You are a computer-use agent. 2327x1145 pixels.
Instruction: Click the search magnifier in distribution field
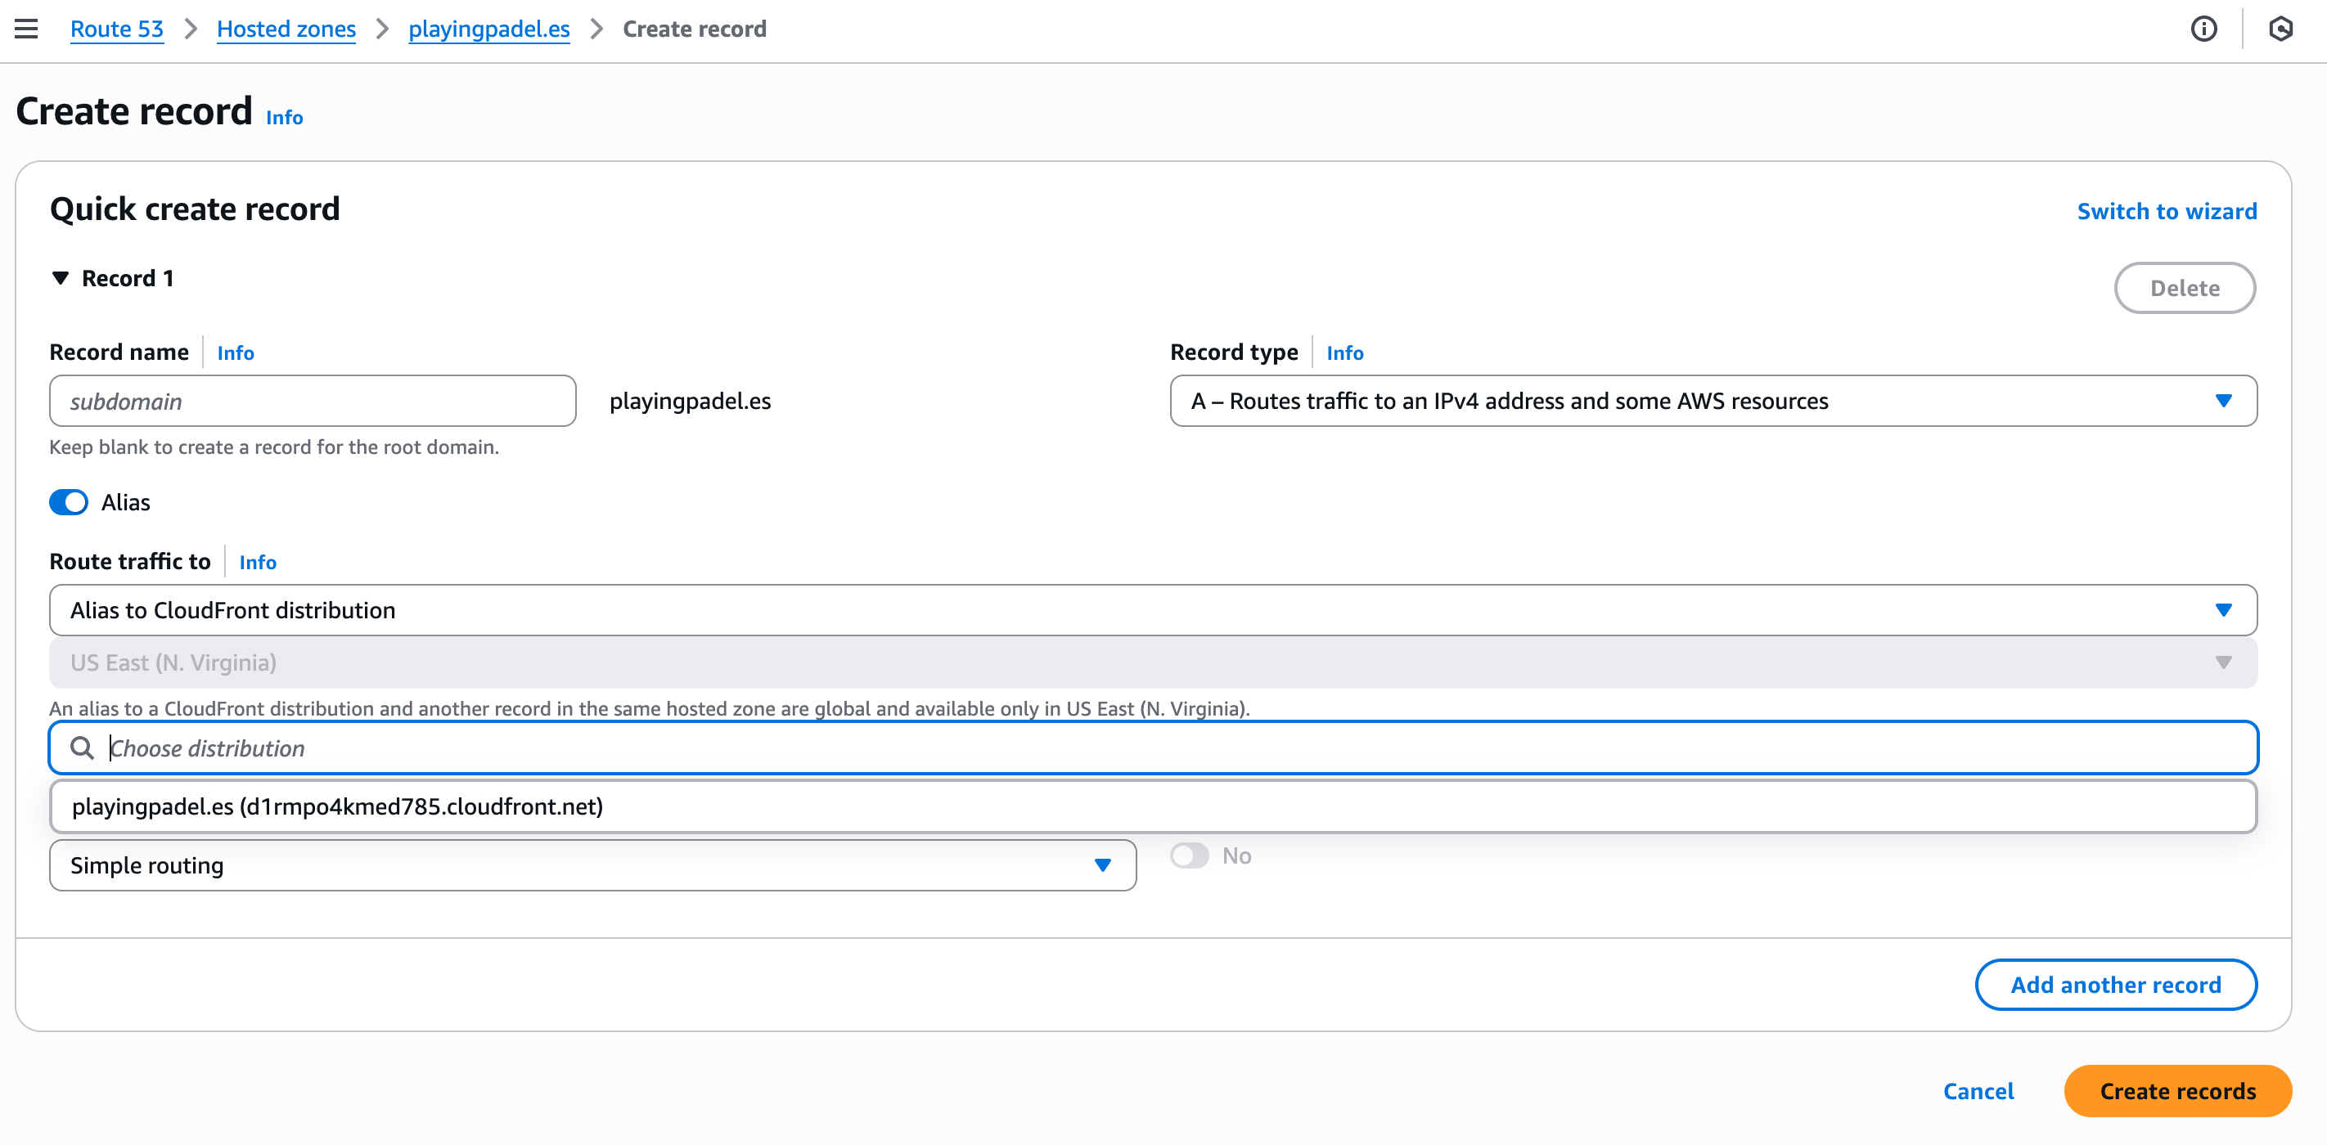coord(82,748)
